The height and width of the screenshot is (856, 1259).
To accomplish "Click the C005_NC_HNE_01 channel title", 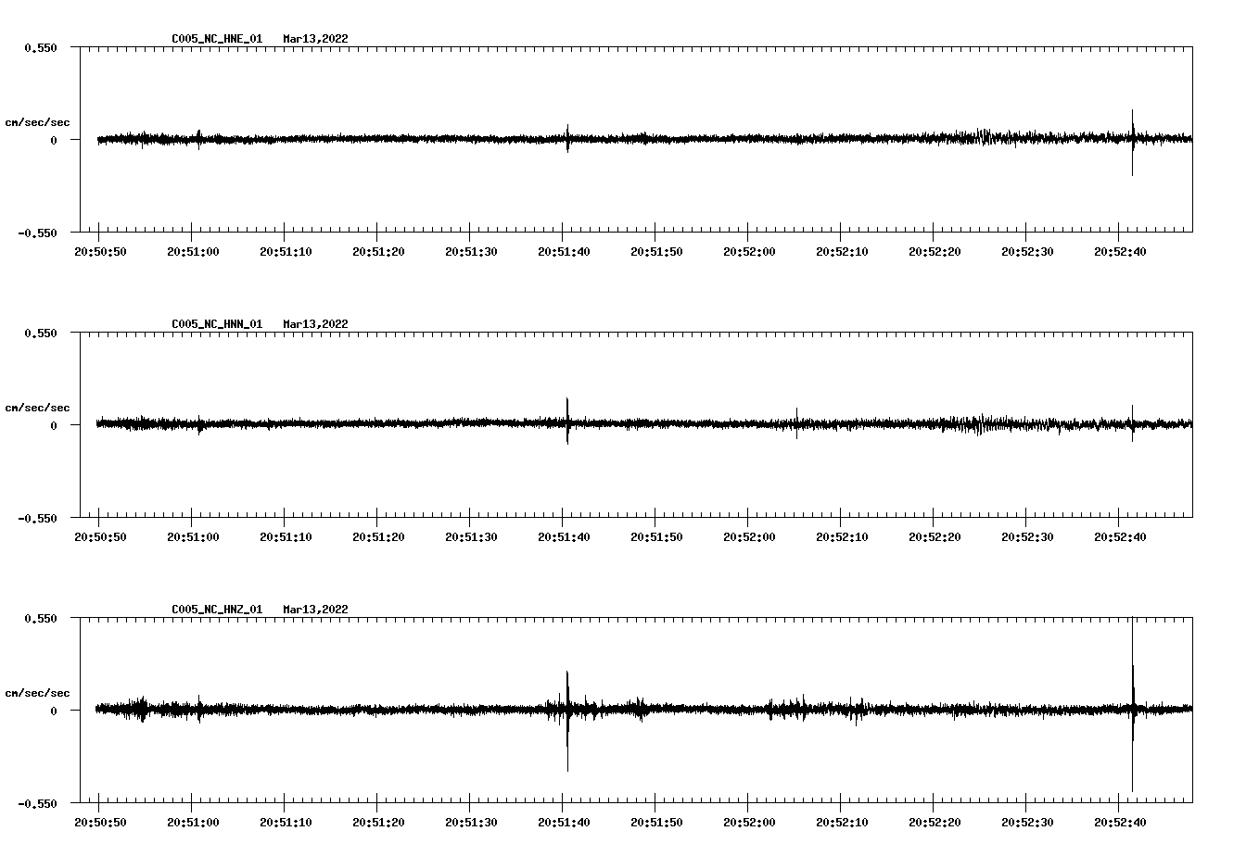I will (217, 39).
